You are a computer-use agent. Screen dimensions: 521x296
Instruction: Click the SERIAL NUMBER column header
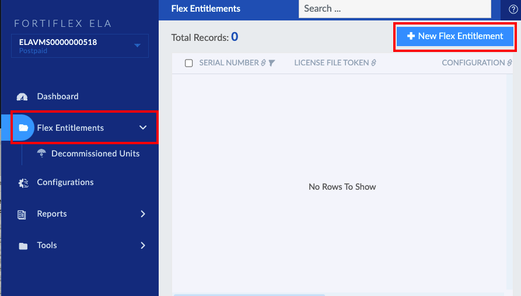click(x=229, y=63)
